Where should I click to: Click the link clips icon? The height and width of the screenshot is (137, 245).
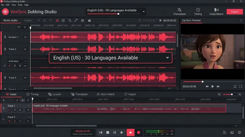click(76, 20)
